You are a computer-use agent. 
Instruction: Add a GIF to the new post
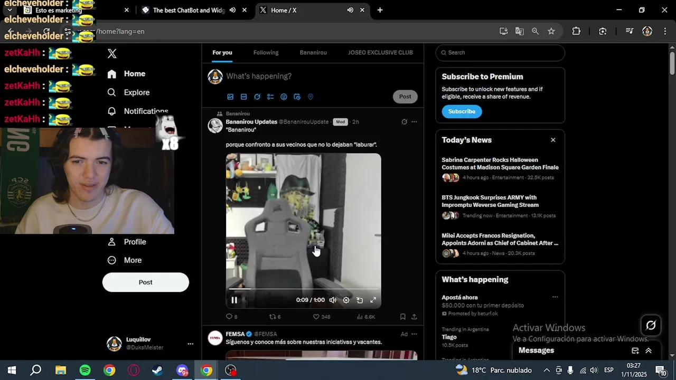point(243,97)
